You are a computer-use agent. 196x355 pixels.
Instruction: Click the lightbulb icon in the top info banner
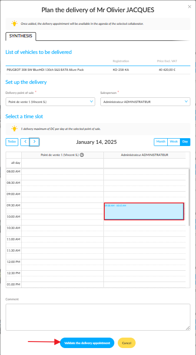click(x=14, y=23)
